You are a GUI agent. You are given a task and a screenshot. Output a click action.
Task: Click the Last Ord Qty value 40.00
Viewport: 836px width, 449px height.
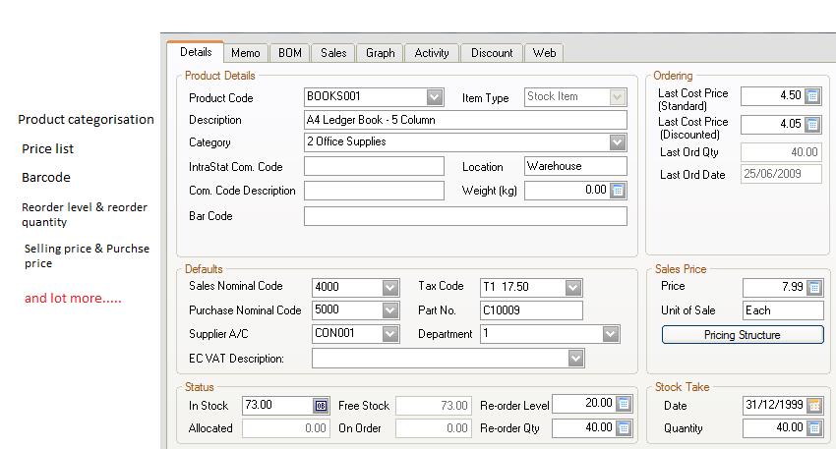pos(781,152)
